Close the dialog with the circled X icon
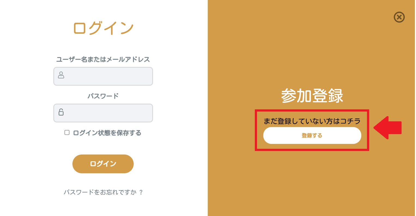Viewport: 416px width, 216px height. coord(399,17)
